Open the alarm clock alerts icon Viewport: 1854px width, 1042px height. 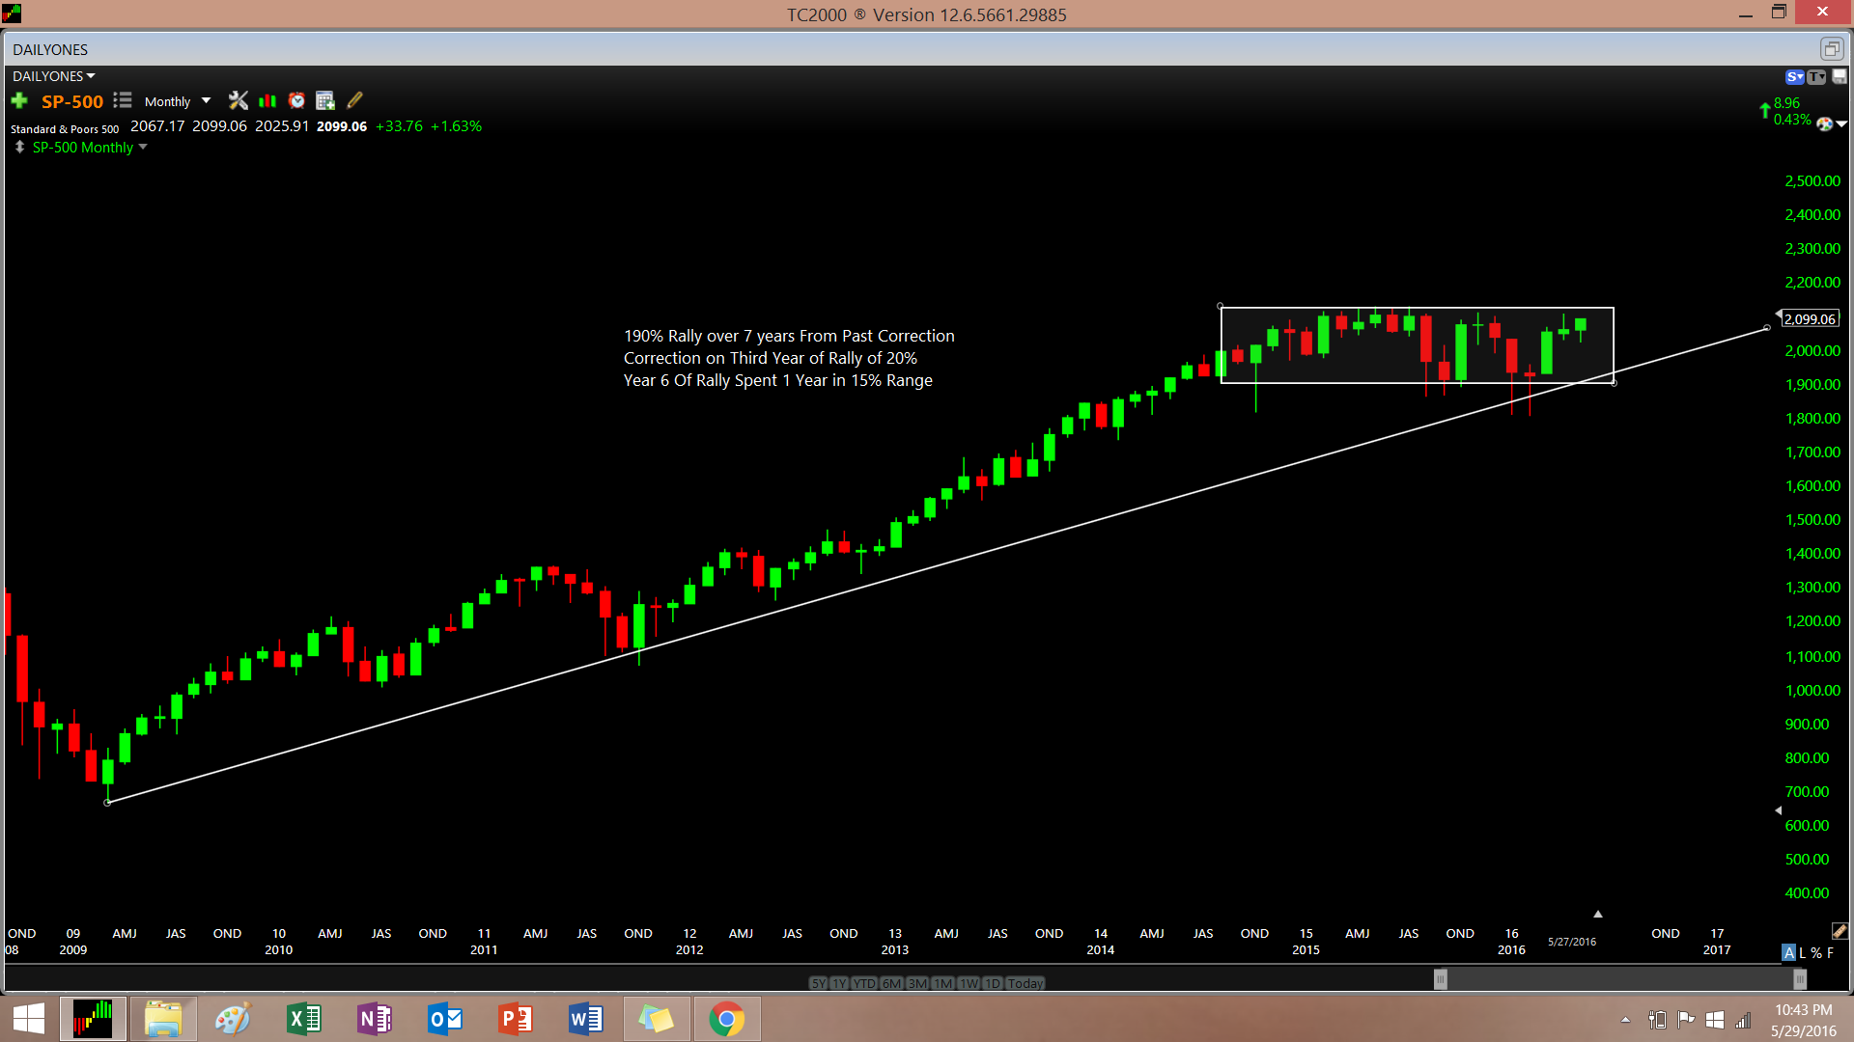click(x=296, y=100)
